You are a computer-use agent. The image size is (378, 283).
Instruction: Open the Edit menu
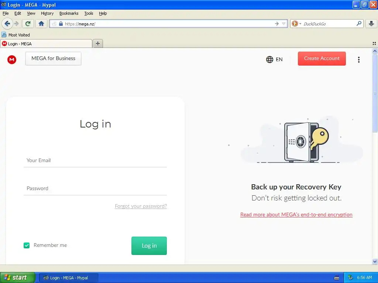click(18, 13)
